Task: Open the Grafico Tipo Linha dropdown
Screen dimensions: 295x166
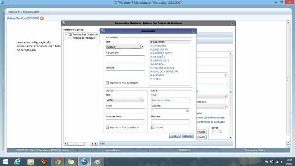Action: [x=142, y=100]
